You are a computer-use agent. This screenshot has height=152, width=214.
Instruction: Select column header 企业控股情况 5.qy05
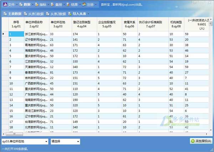coord(109,24)
